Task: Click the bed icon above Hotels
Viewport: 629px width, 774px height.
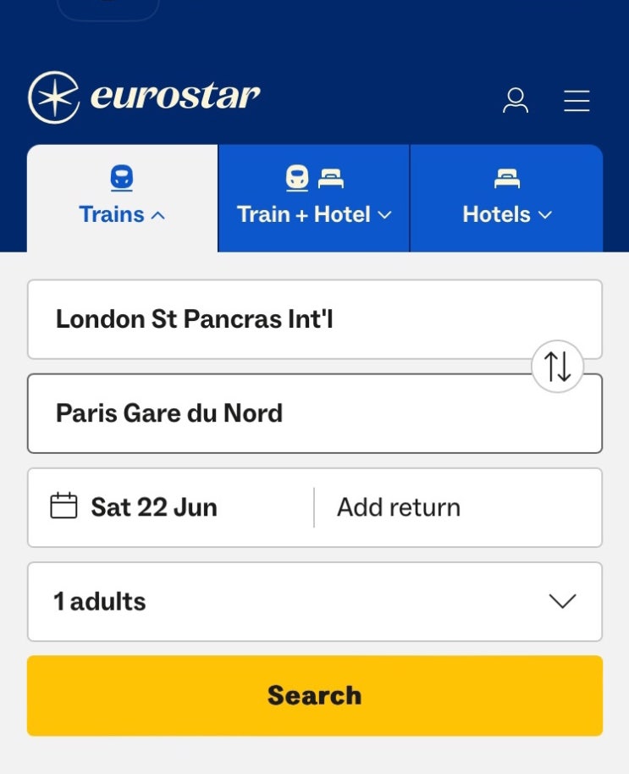Action: [x=506, y=179]
